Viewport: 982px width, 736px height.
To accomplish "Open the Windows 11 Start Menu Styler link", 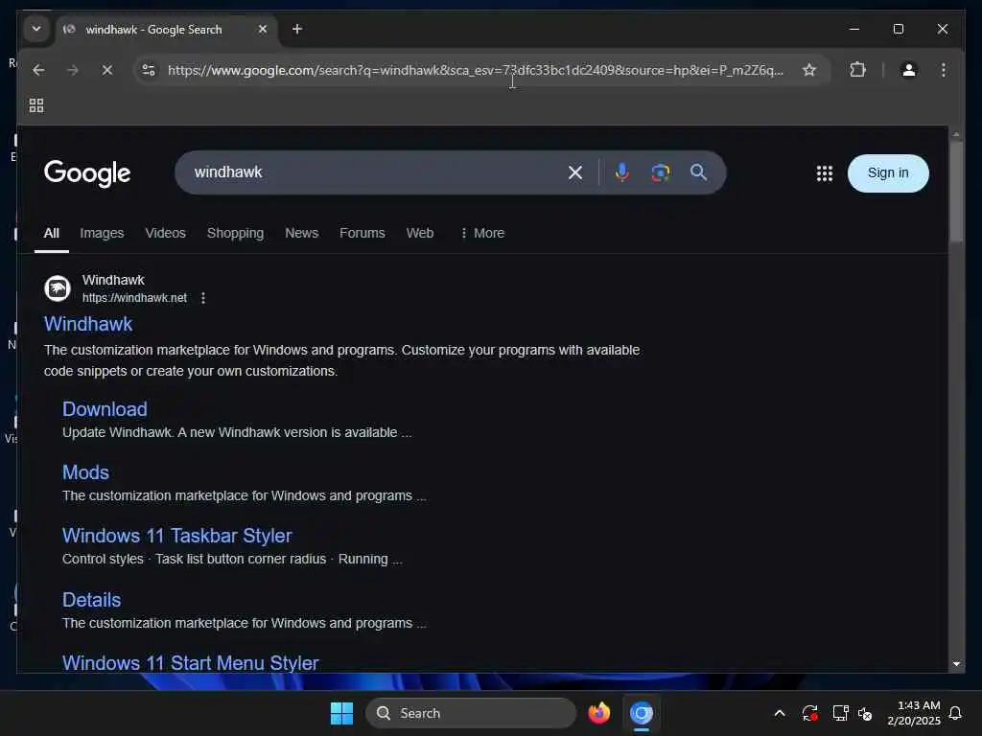I will click(x=191, y=663).
